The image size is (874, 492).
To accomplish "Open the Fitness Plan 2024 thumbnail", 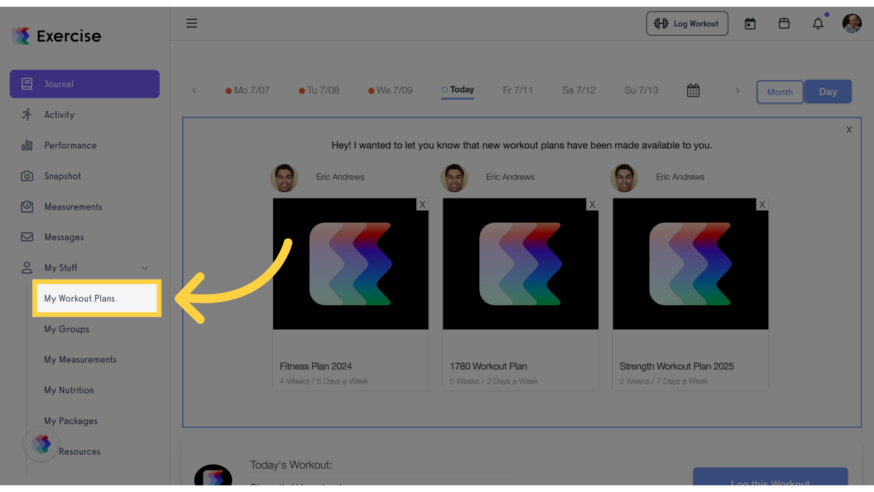I will point(351,264).
